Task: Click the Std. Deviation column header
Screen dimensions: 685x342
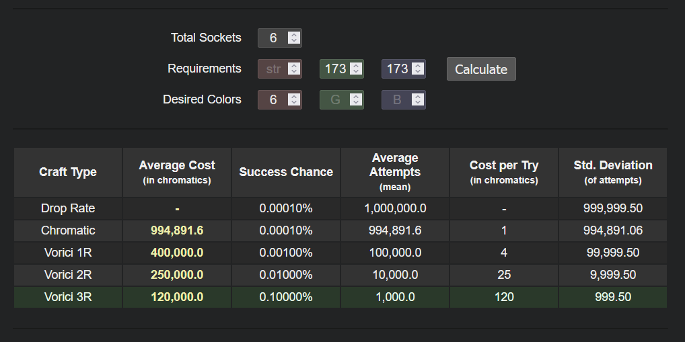Action: [x=613, y=172]
